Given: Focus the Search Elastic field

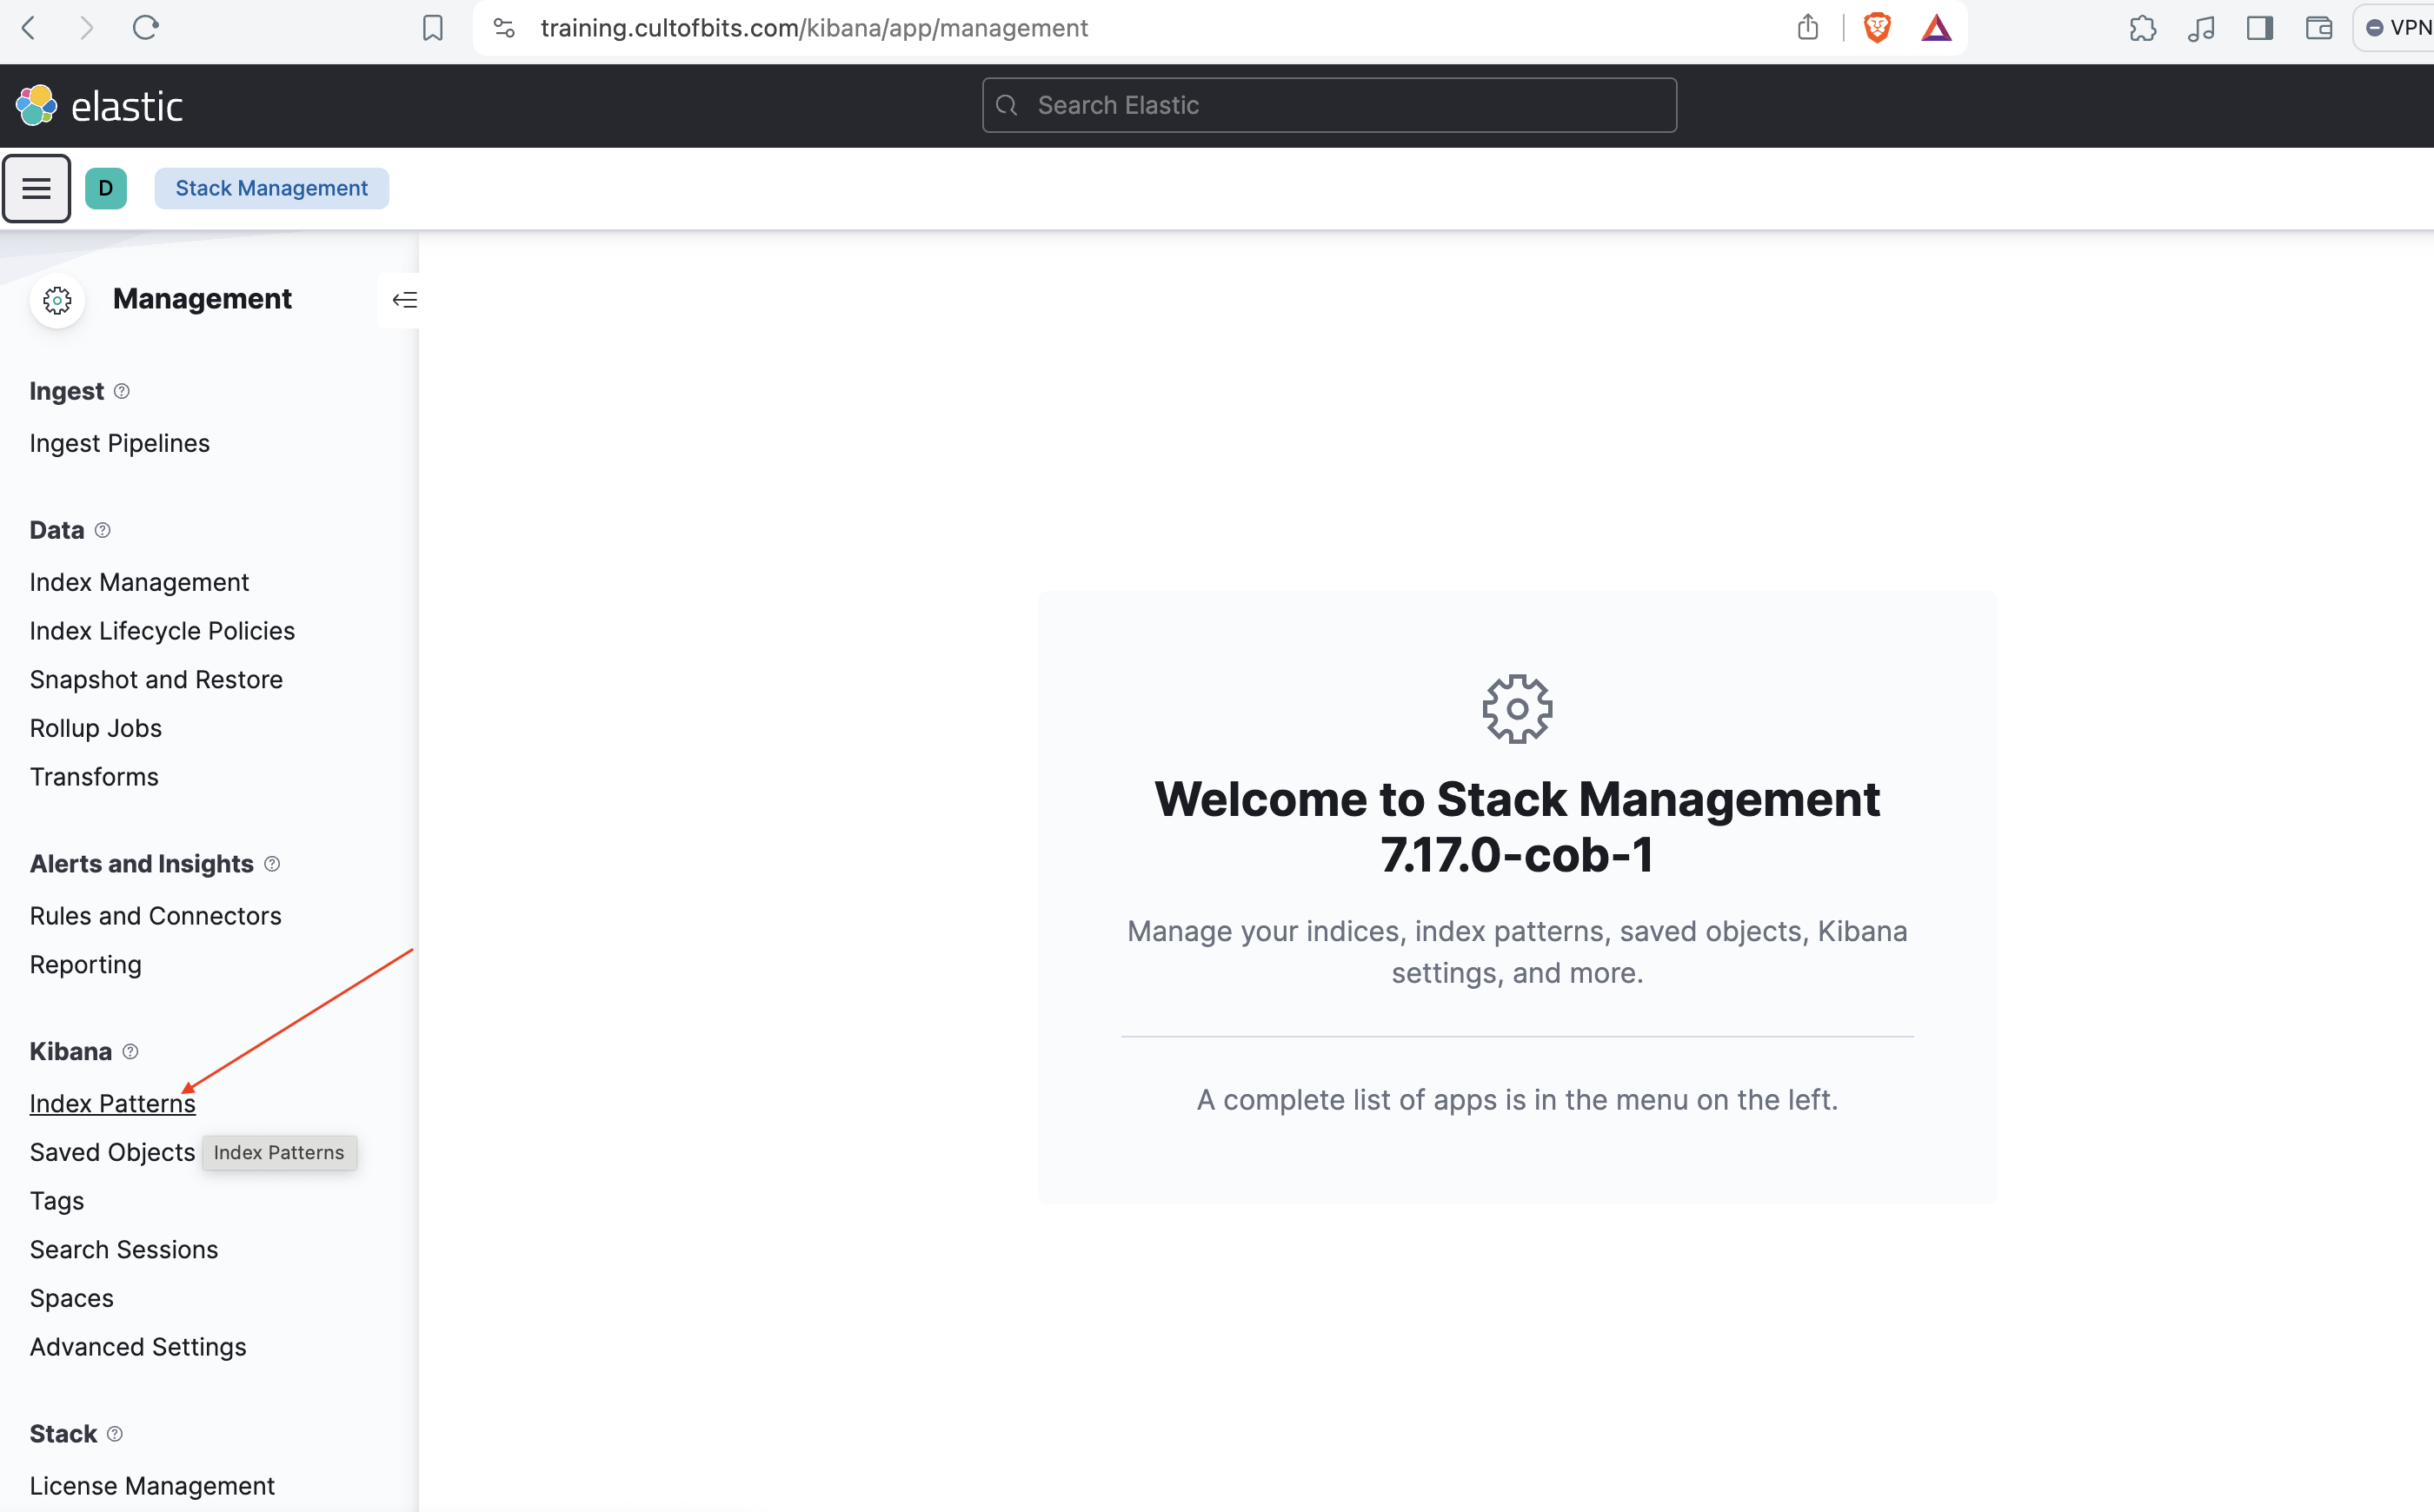Looking at the screenshot, I should point(1328,105).
